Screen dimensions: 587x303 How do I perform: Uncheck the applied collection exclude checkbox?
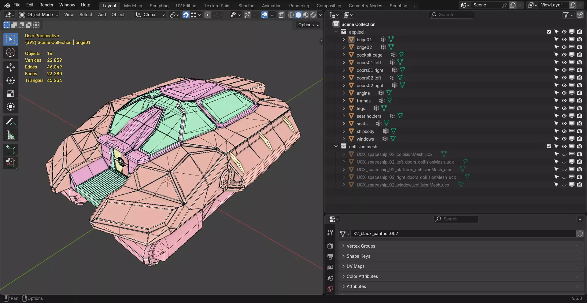point(549,32)
